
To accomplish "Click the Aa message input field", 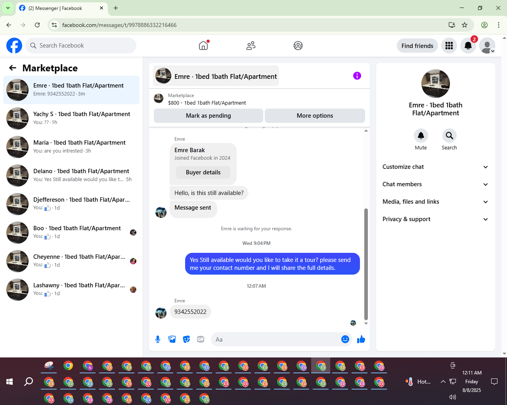I will [277, 339].
